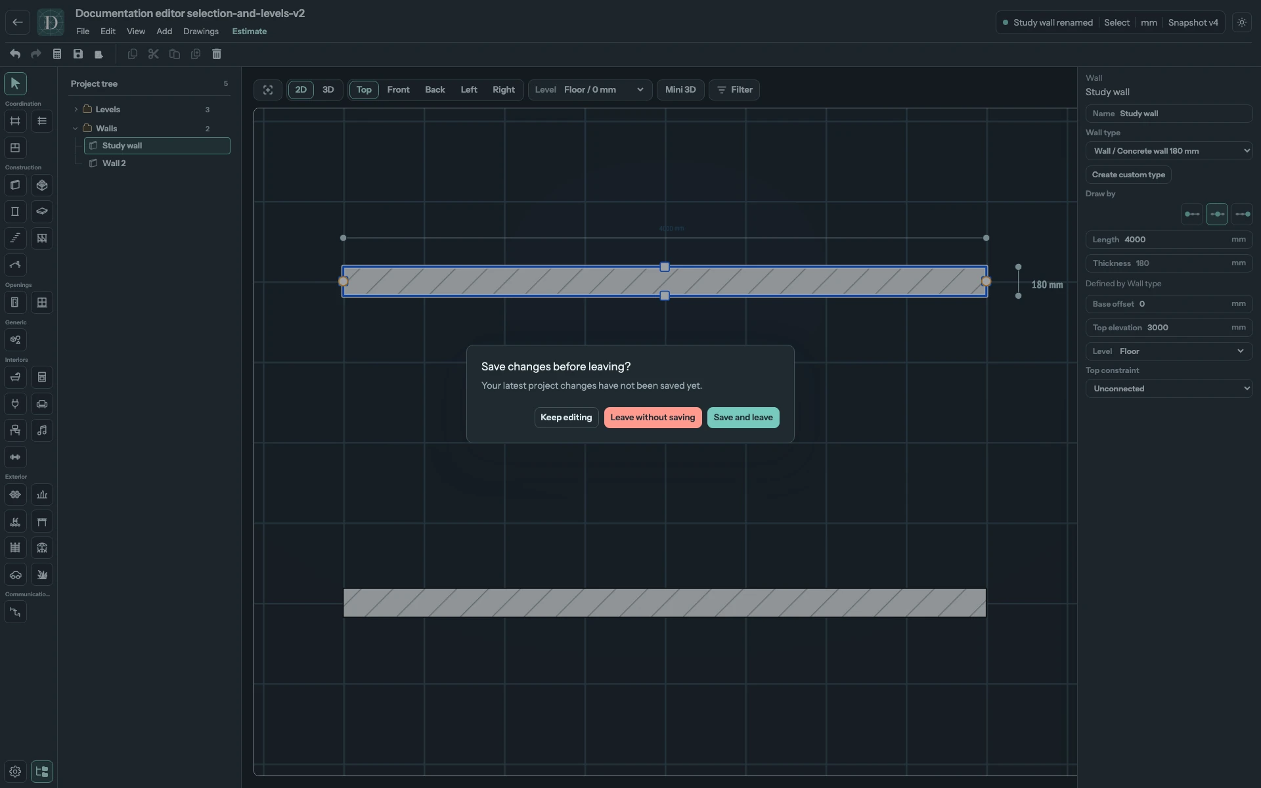Toggle the light/dark theme sun icon
The image size is (1261, 788).
pos(1241,22)
